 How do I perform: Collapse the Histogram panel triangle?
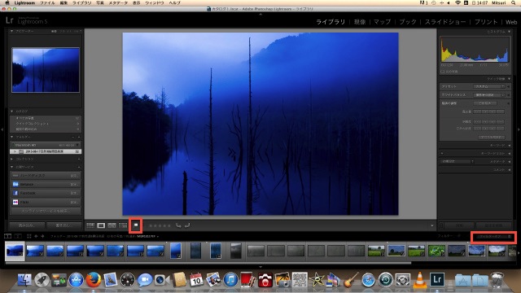(x=510, y=32)
